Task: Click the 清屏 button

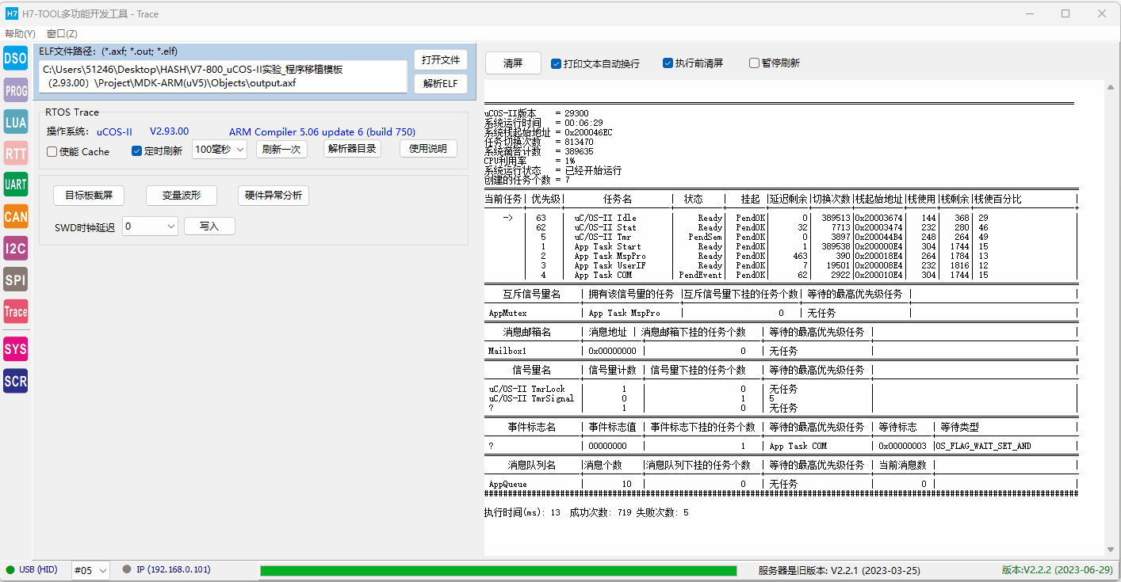Action: (x=513, y=63)
